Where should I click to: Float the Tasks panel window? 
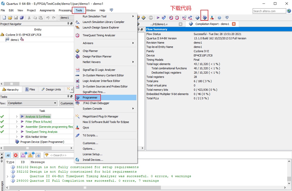coord(71,97)
